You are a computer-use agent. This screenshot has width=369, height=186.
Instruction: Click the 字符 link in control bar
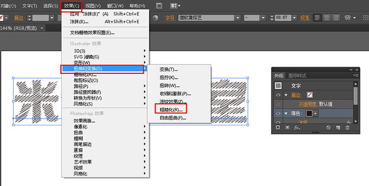(x=170, y=18)
